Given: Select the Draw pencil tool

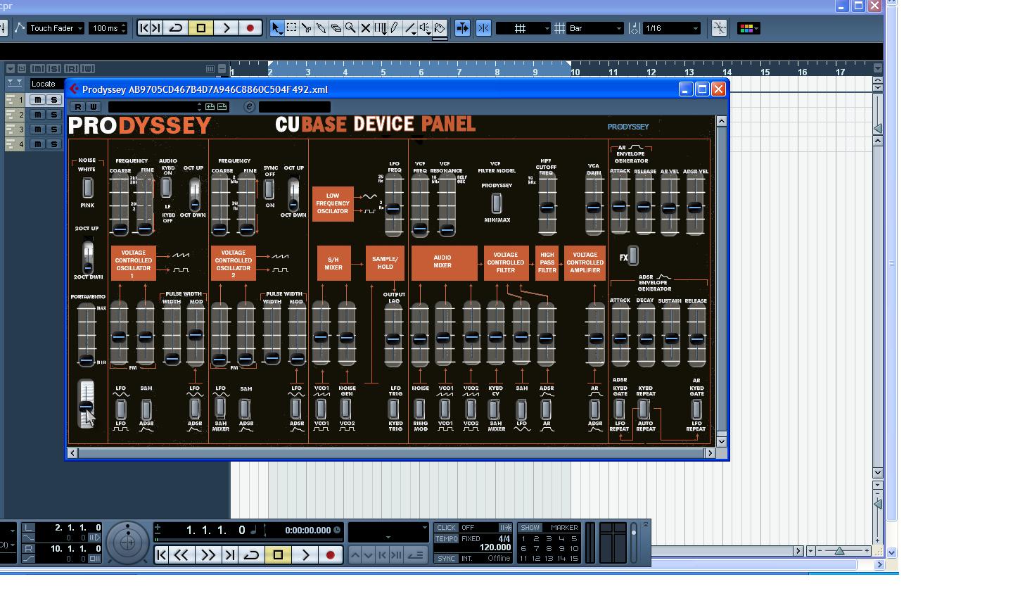Looking at the screenshot, I should 395,28.
